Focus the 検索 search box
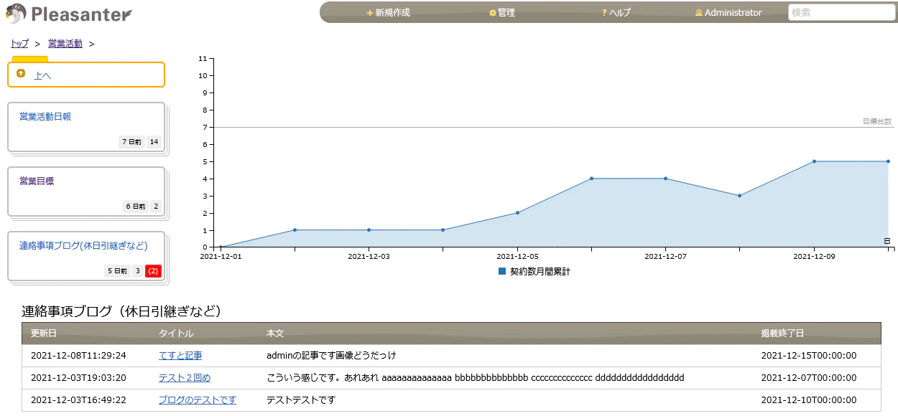Viewport: 898px width, 416px height. tap(841, 12)
